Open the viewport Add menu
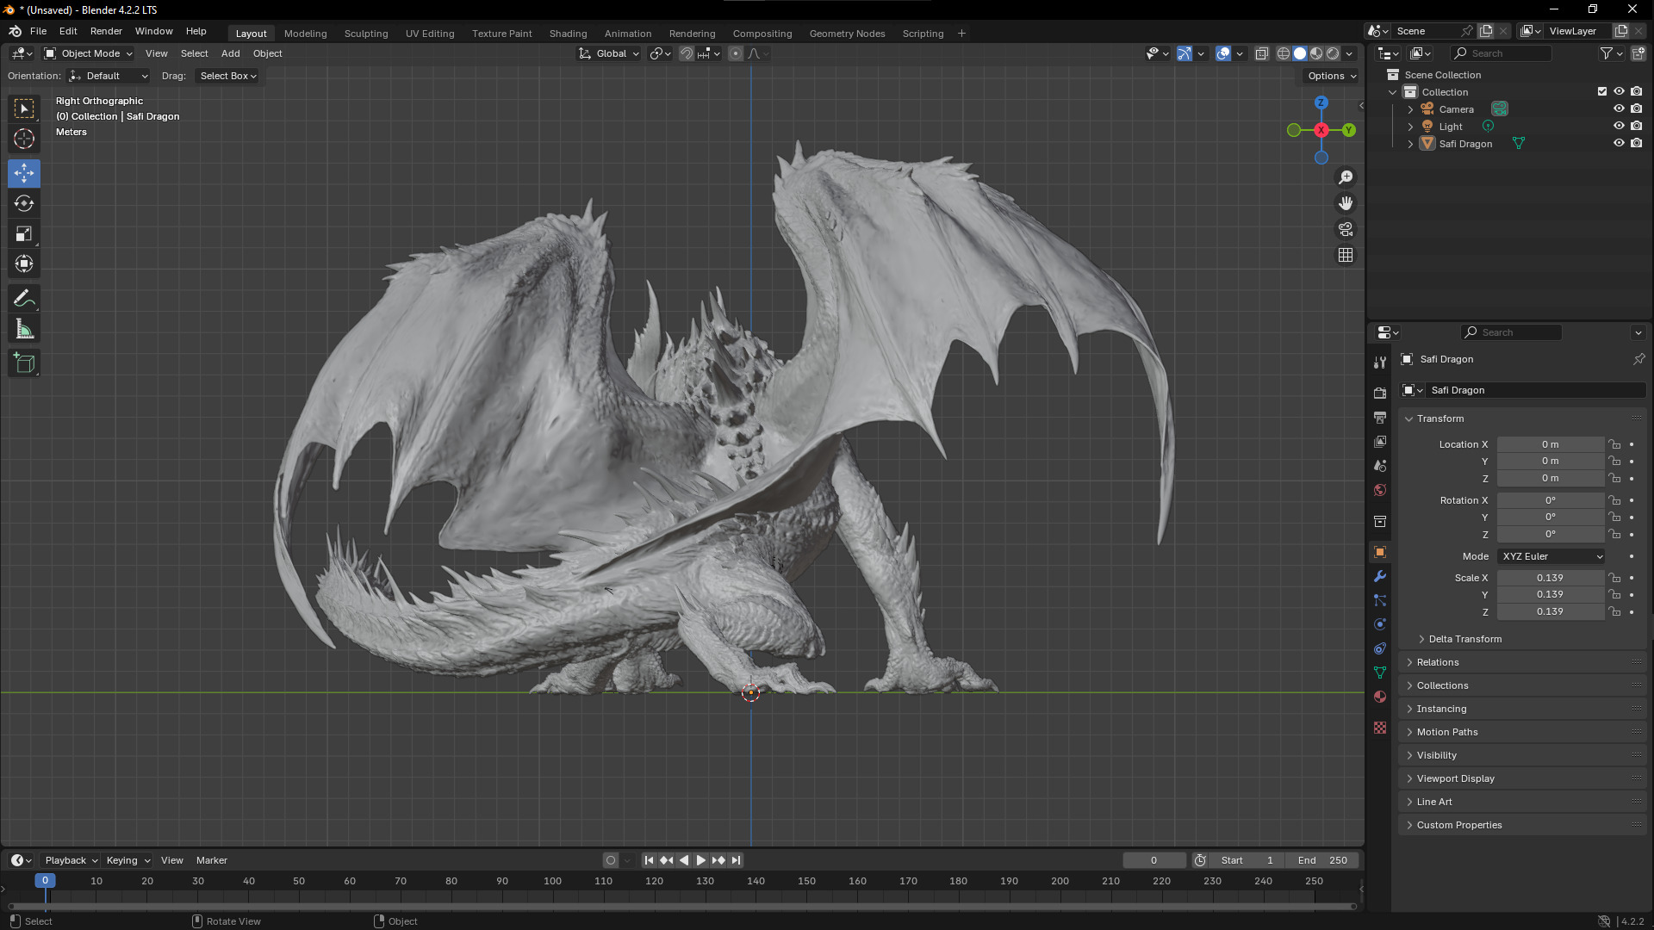This screenshot has width=1654, height=930. [230, 53]
